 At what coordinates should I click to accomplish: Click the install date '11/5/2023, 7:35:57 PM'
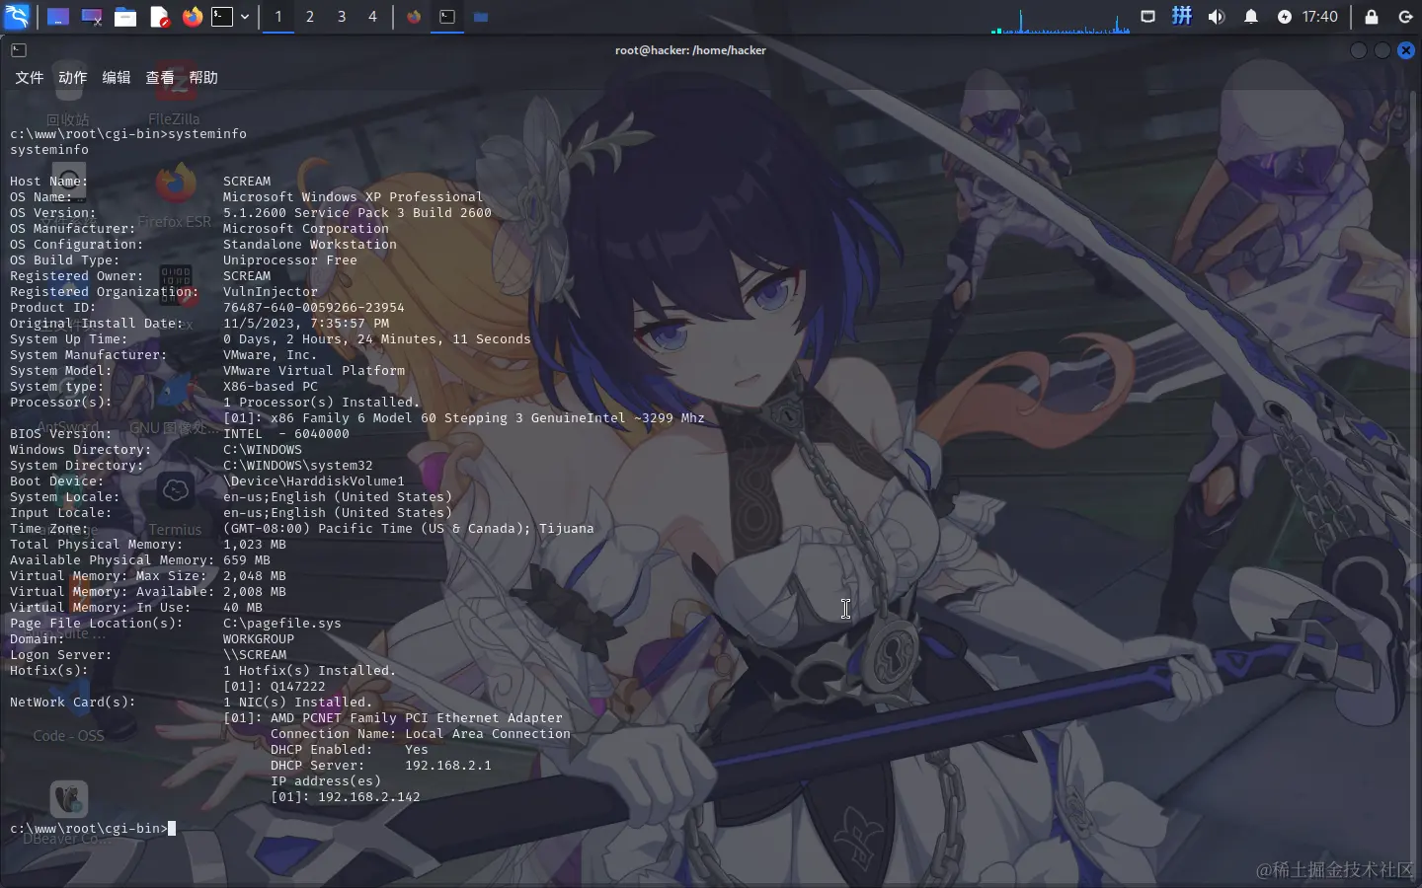pyautogui.click(x=306, y=324)
